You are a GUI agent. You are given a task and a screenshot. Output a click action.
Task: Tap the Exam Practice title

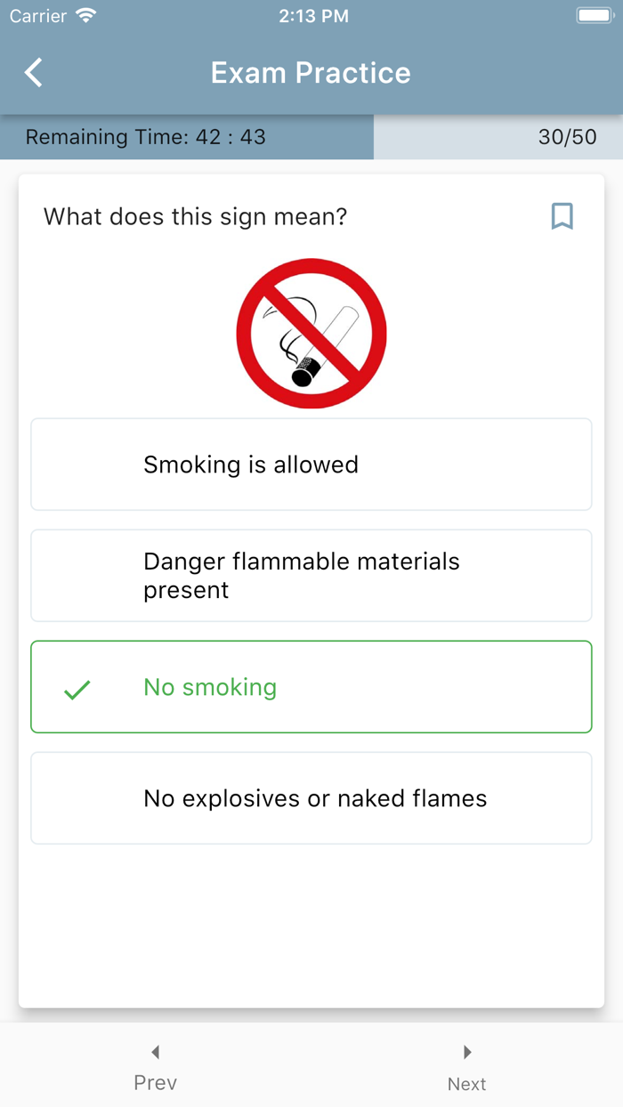tap(311, 73)
